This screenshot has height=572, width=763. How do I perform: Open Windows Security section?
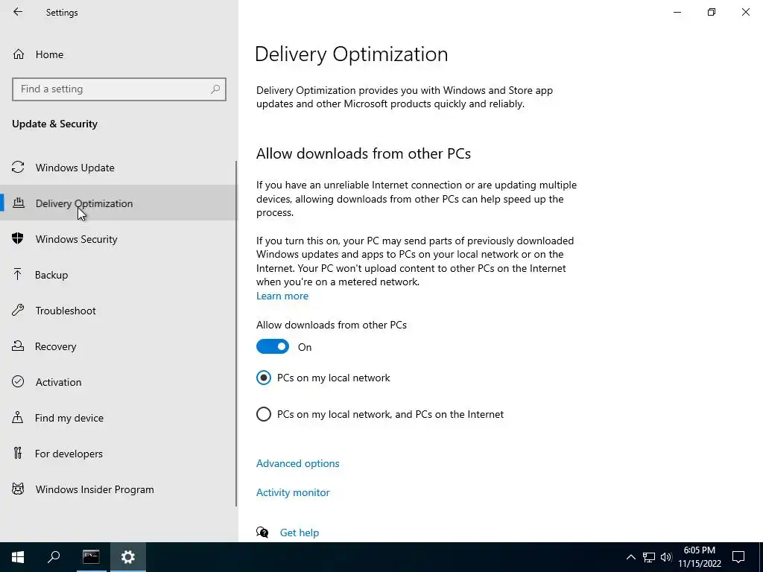click(x=118, y=239)
